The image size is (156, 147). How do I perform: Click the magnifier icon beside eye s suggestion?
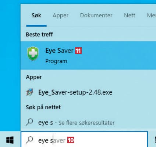click(x=29, y=122)
